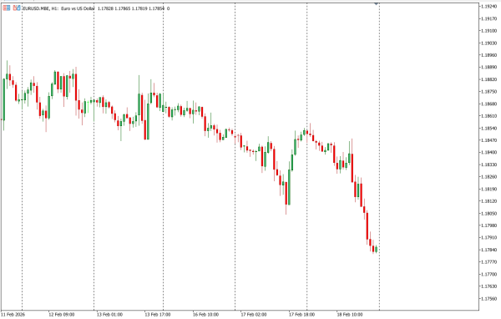Click the '13 Feb 01:00' time label
This screenshot has width=501, height=319.
pos(109,315)
